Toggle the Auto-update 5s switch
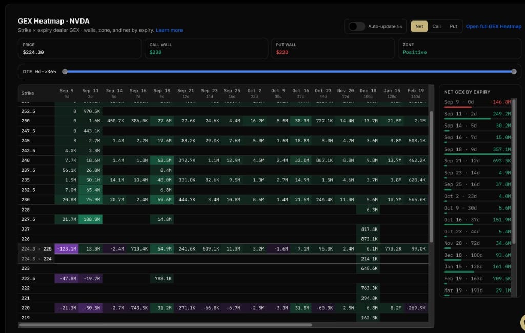The width and height of the screenshot is (525, 333). click(356, 26)
